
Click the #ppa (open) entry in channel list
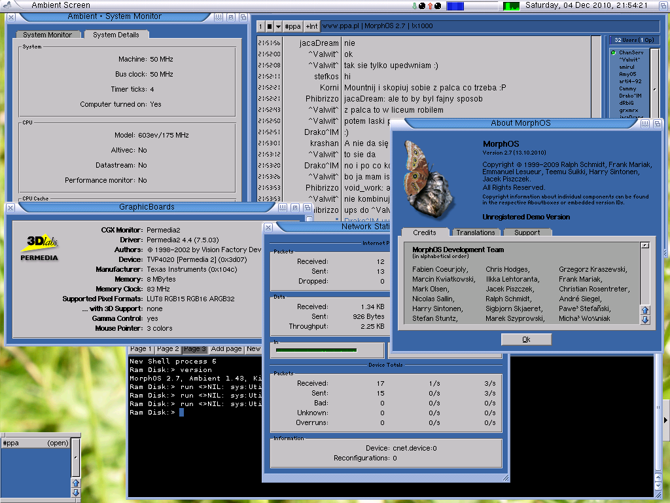[35, 443]
